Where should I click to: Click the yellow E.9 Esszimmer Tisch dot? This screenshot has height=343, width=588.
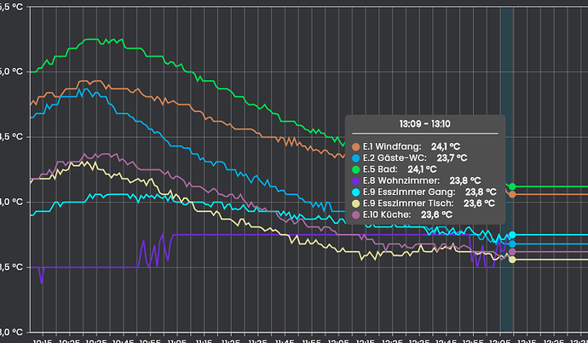click(356, 203)
